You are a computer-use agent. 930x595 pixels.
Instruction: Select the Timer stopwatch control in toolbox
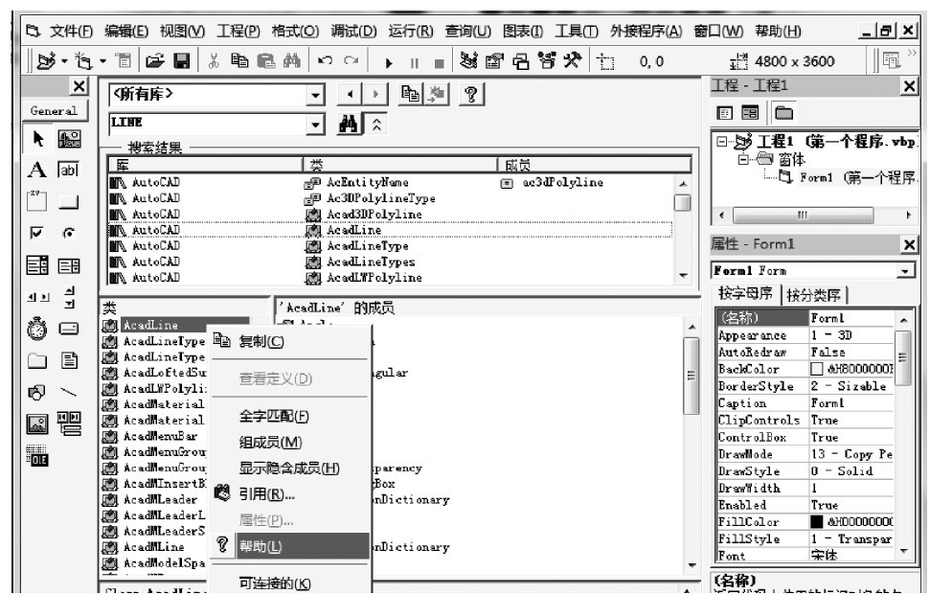tap(36, 328)
